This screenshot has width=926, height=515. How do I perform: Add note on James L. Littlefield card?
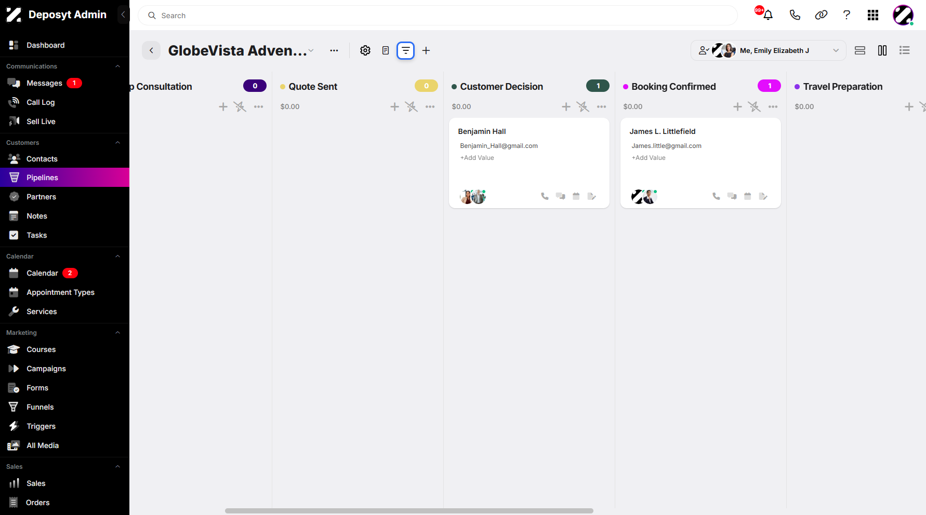pyautogui.click(x=763, y=196)
